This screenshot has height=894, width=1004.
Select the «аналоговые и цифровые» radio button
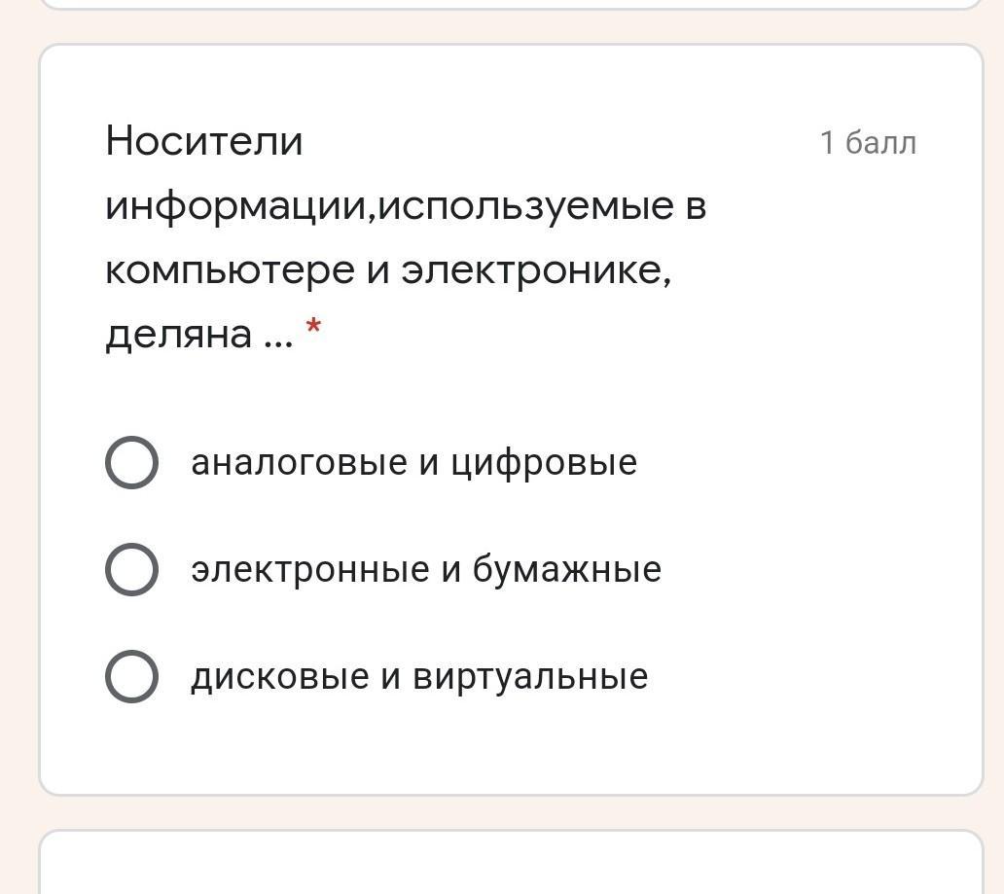pyautogui.click(x=132, y=462)
